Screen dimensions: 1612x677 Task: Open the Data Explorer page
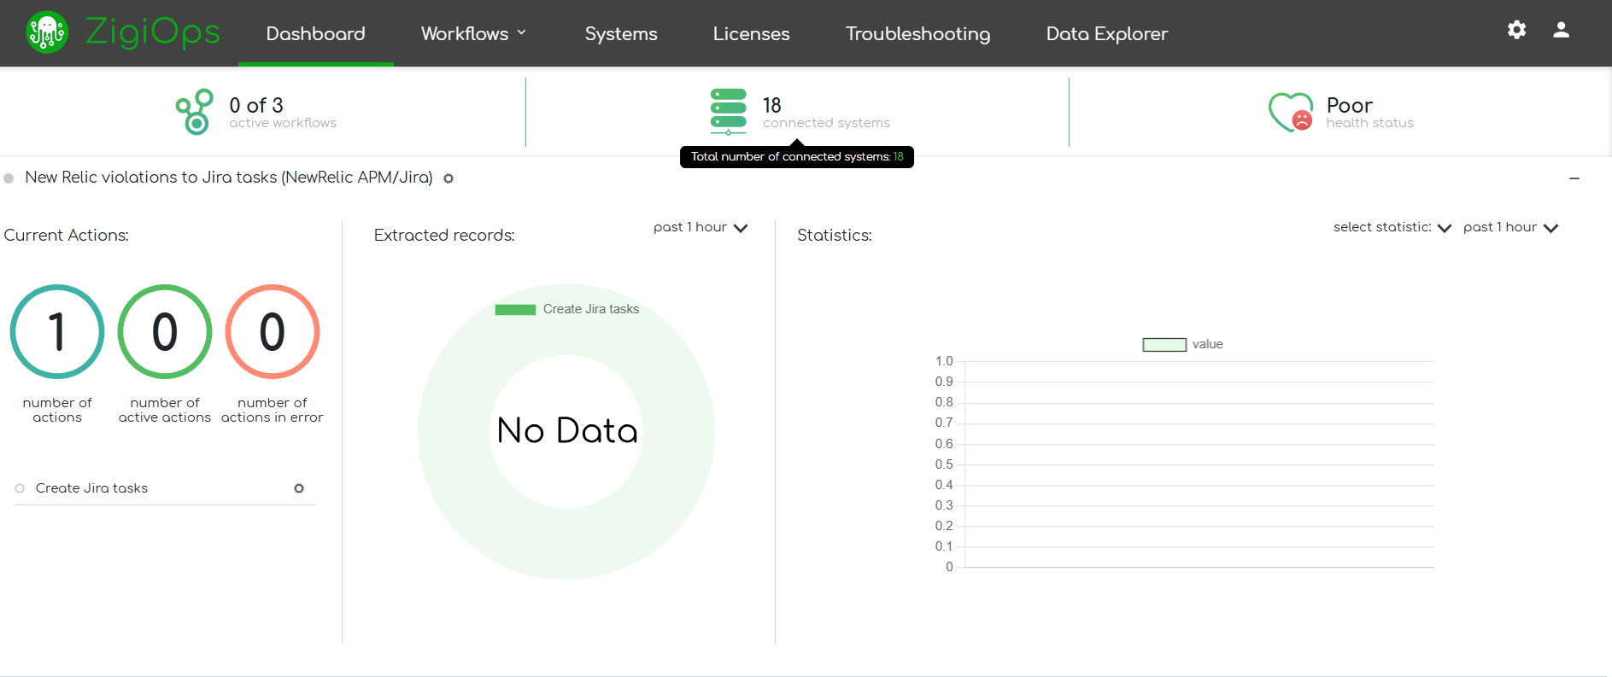(1106, 33)
